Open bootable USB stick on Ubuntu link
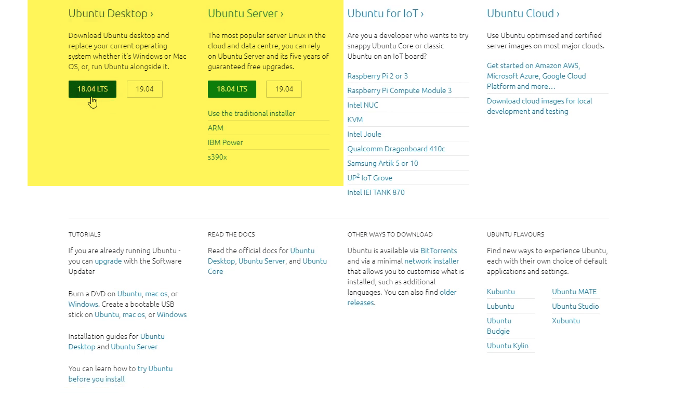 [x=107, y=314]
